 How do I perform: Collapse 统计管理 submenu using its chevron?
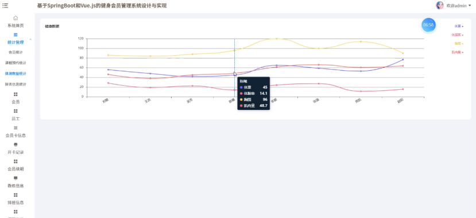click(x=30, y=40)
